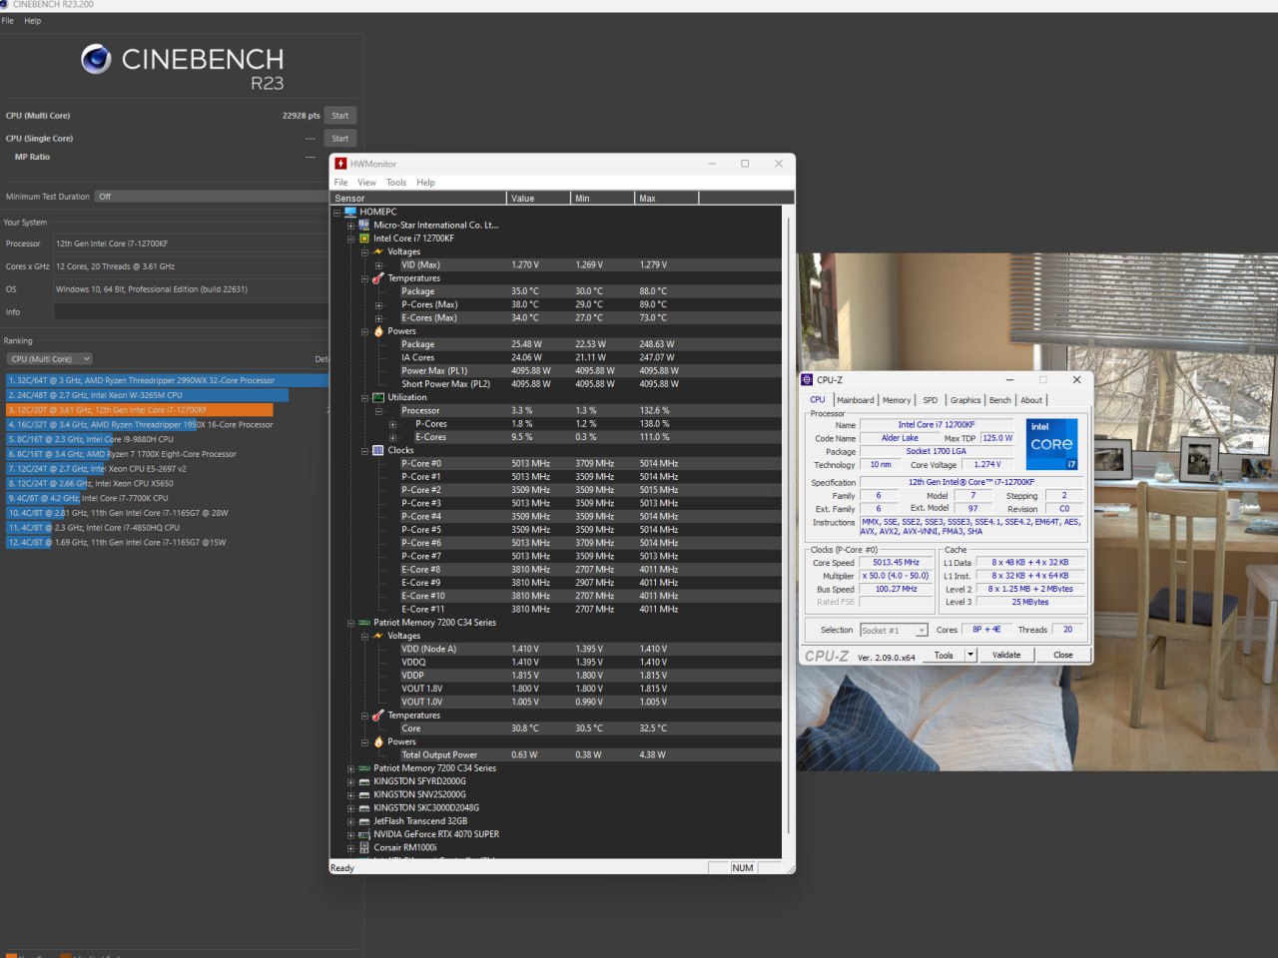
Task: Click the Info input field in Cinebench
Action: pyautogui.click(x=191, y=312)
